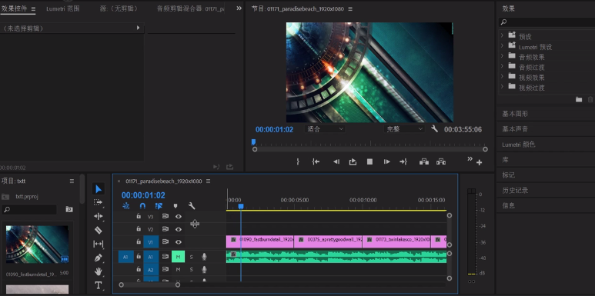Select the Type tool

98,285
